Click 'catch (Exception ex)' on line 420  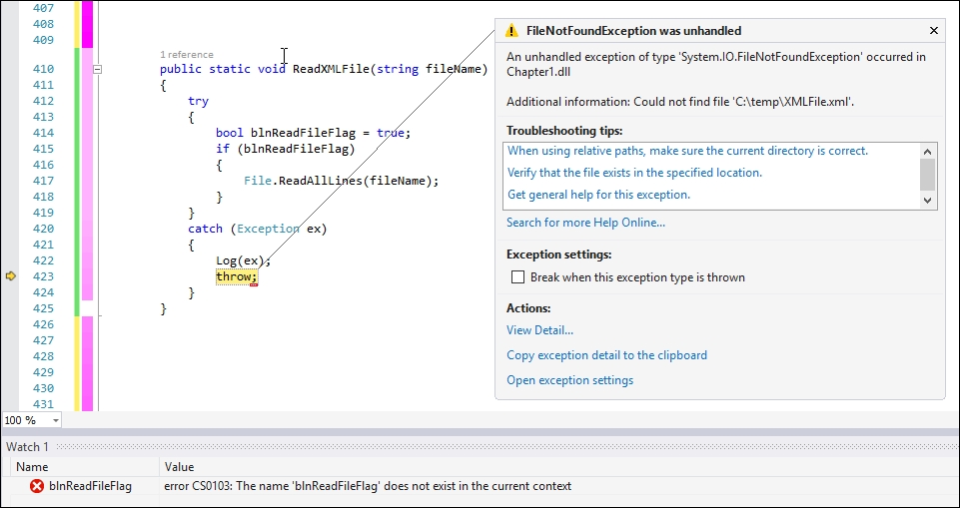[258, 229]
